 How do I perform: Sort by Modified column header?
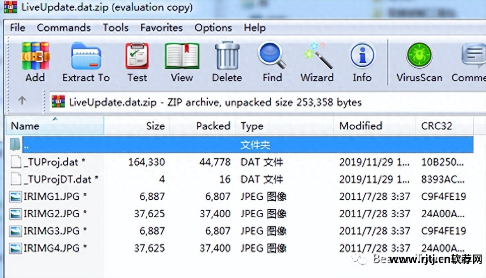tap(375, 126)
